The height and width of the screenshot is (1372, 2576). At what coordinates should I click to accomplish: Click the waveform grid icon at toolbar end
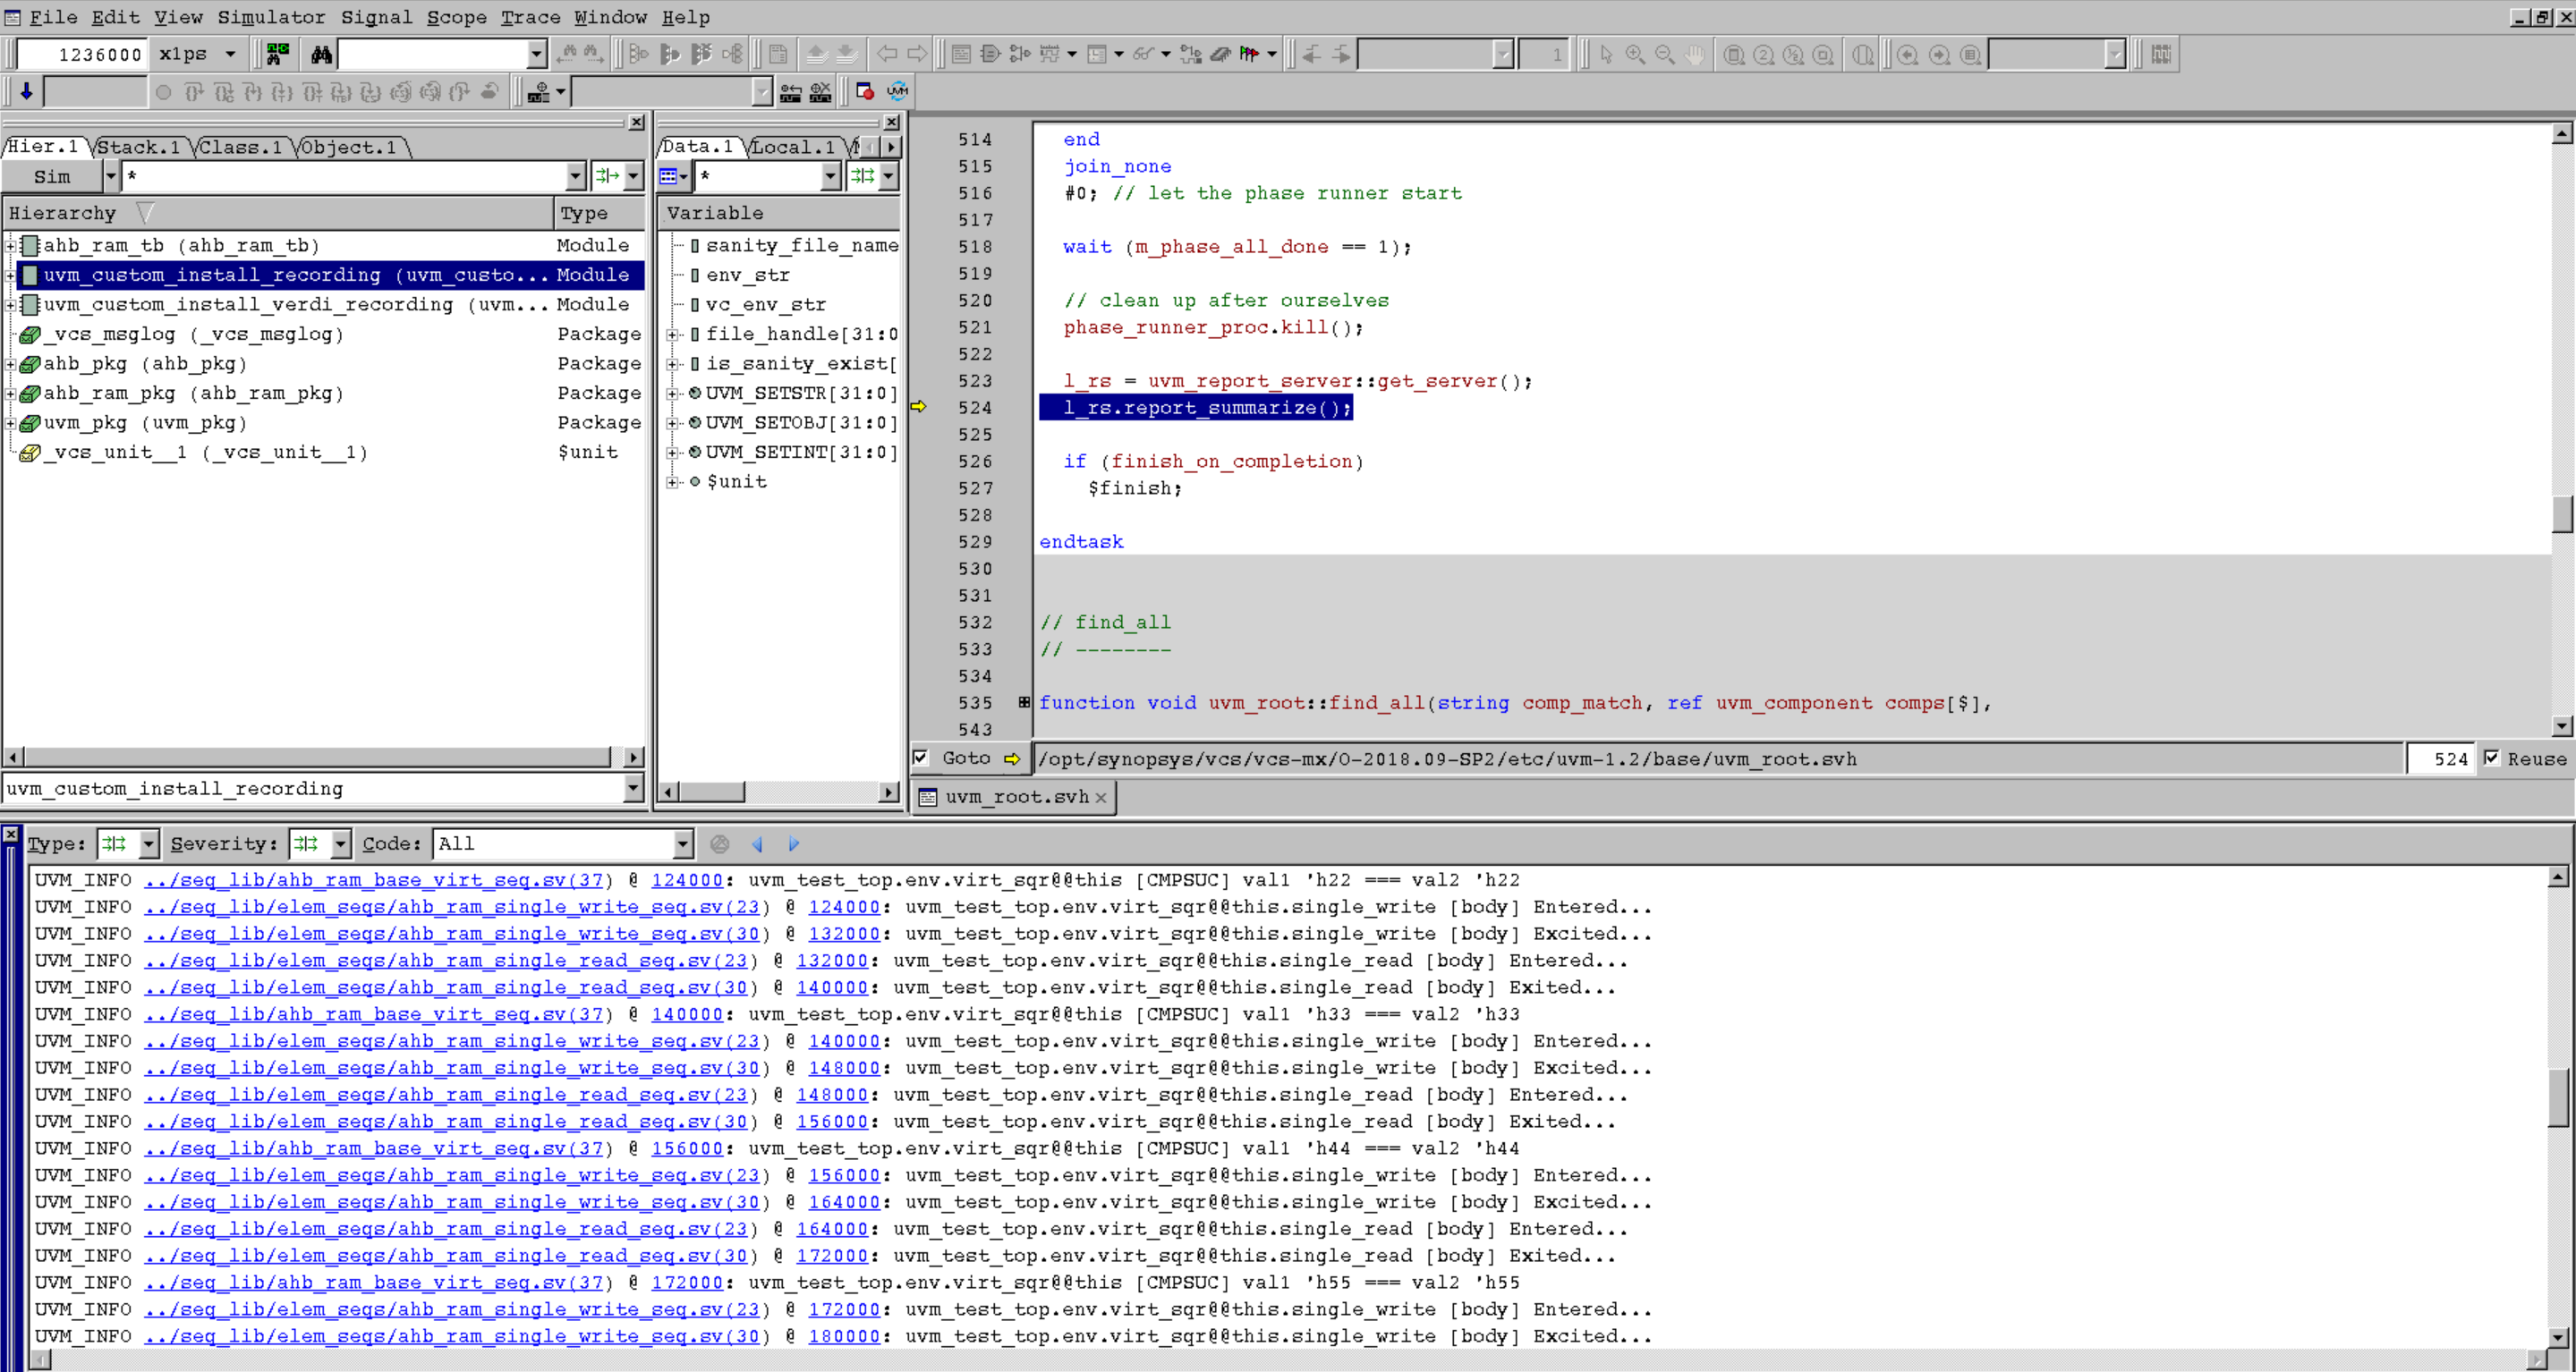2161,54
